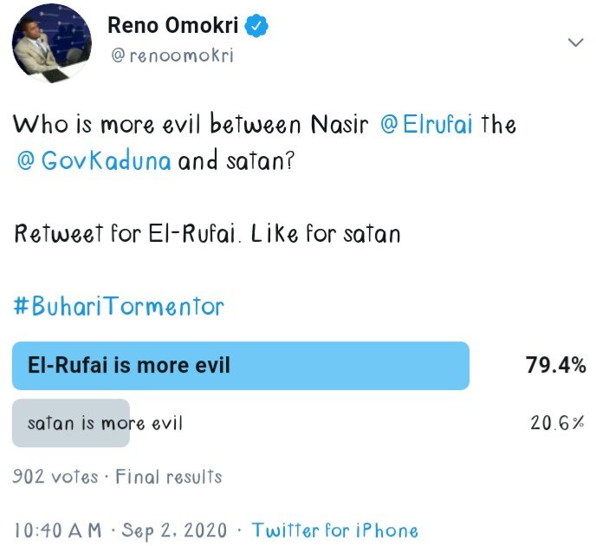Click the 79.4% poll result
596x546 pixels.
click(555, 366)
